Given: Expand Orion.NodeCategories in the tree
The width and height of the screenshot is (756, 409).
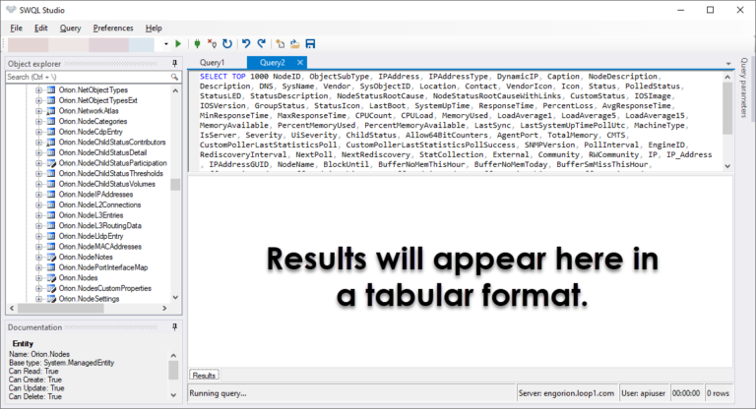Looking at the screenshot, I should (x=38, y=121).
